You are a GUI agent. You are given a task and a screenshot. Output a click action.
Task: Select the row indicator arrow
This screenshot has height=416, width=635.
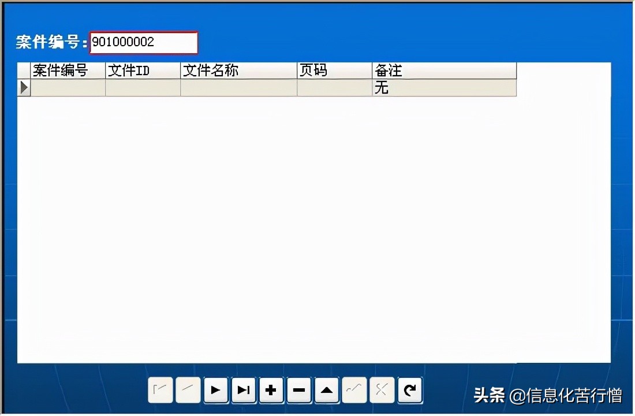(24, 88)
